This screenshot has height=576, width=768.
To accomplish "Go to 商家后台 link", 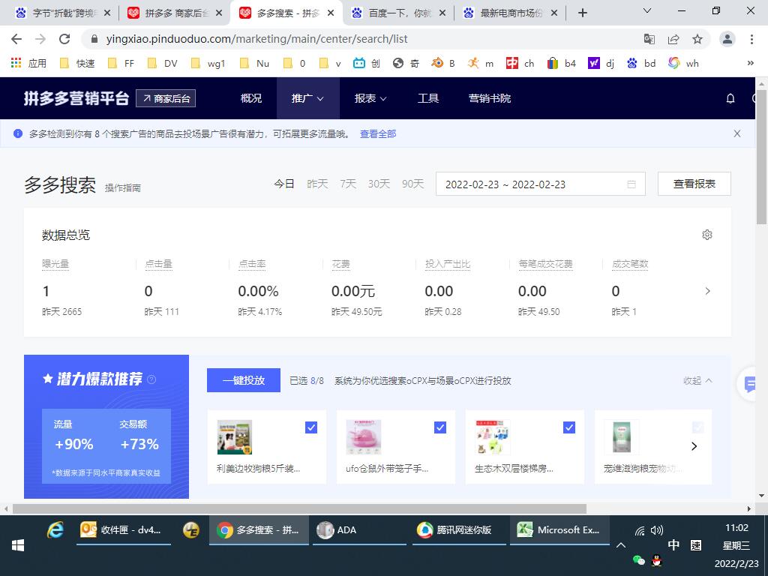I will click(166, 98).
